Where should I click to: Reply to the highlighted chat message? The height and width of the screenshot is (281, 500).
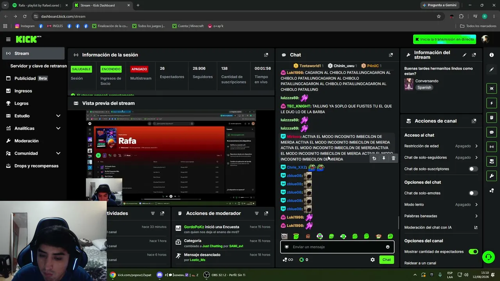coord(374,158)
